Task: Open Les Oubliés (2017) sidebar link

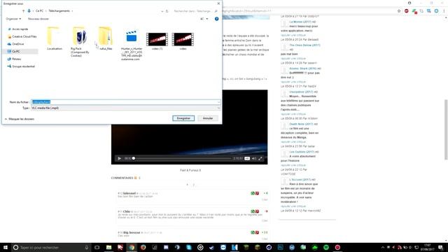Action: pos(302,152)
